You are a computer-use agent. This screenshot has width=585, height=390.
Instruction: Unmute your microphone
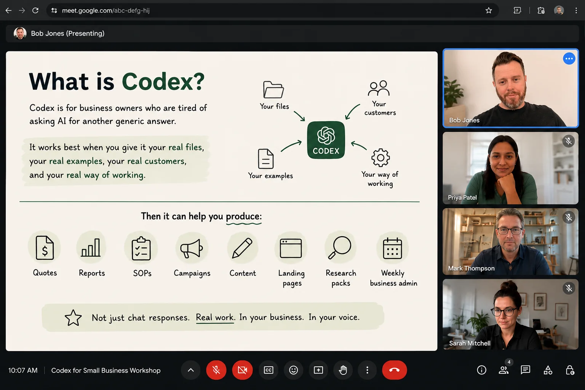(216, 370)
